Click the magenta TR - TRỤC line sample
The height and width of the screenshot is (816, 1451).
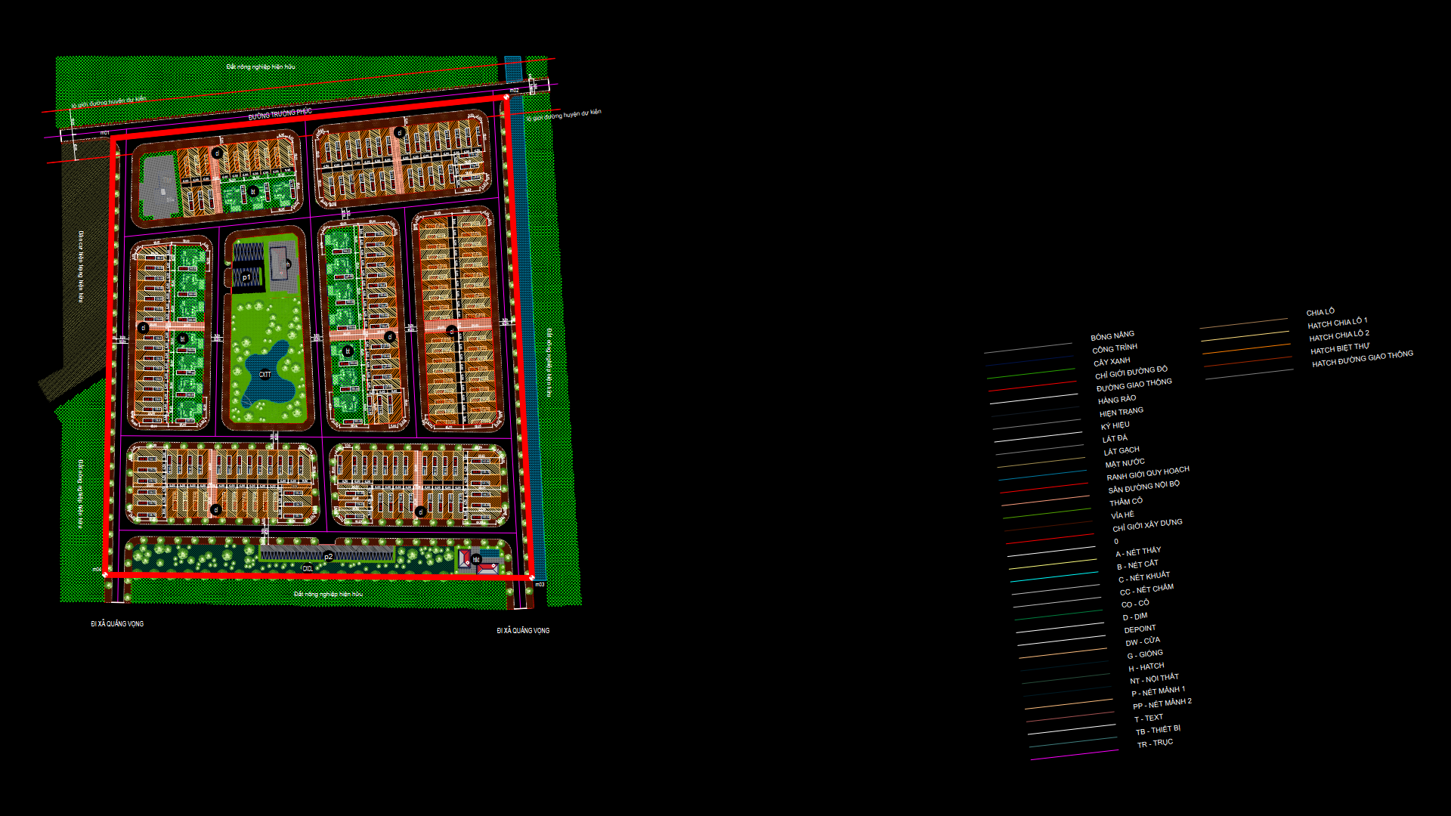pyautogui.click(x=1073, y=753)
